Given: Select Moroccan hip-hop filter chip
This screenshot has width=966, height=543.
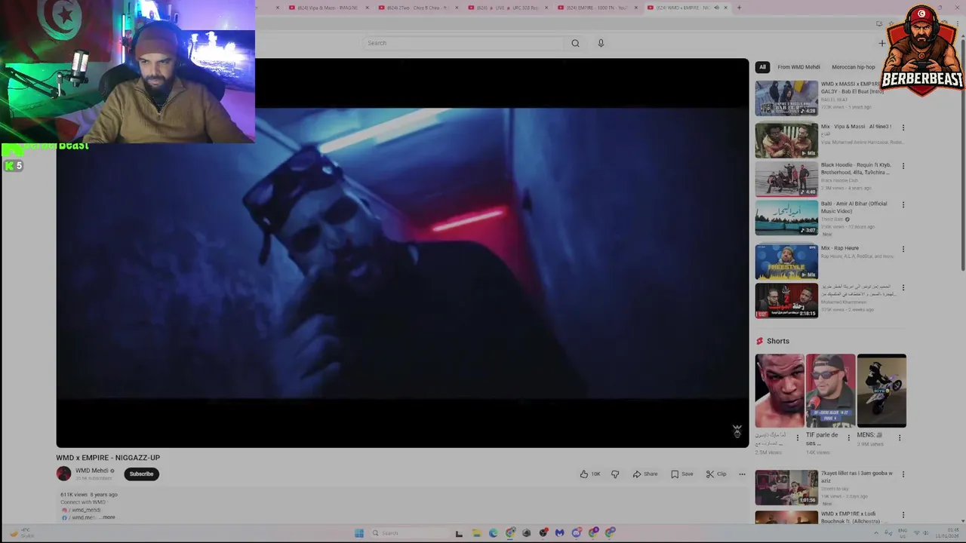Looking at the screenshot, I should point(854,67).
